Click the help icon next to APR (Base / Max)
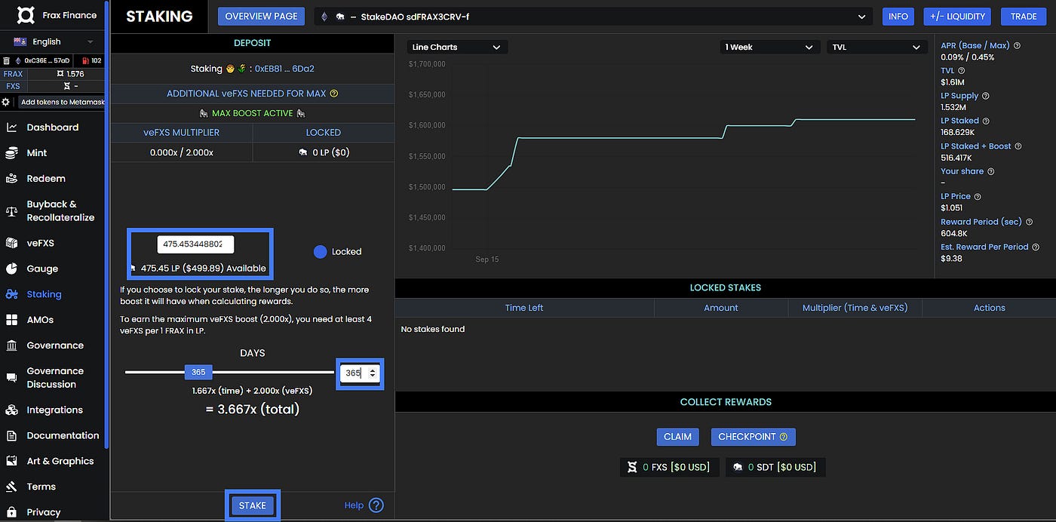This screenshot has width=1056, height=522. coord(1018,45)
